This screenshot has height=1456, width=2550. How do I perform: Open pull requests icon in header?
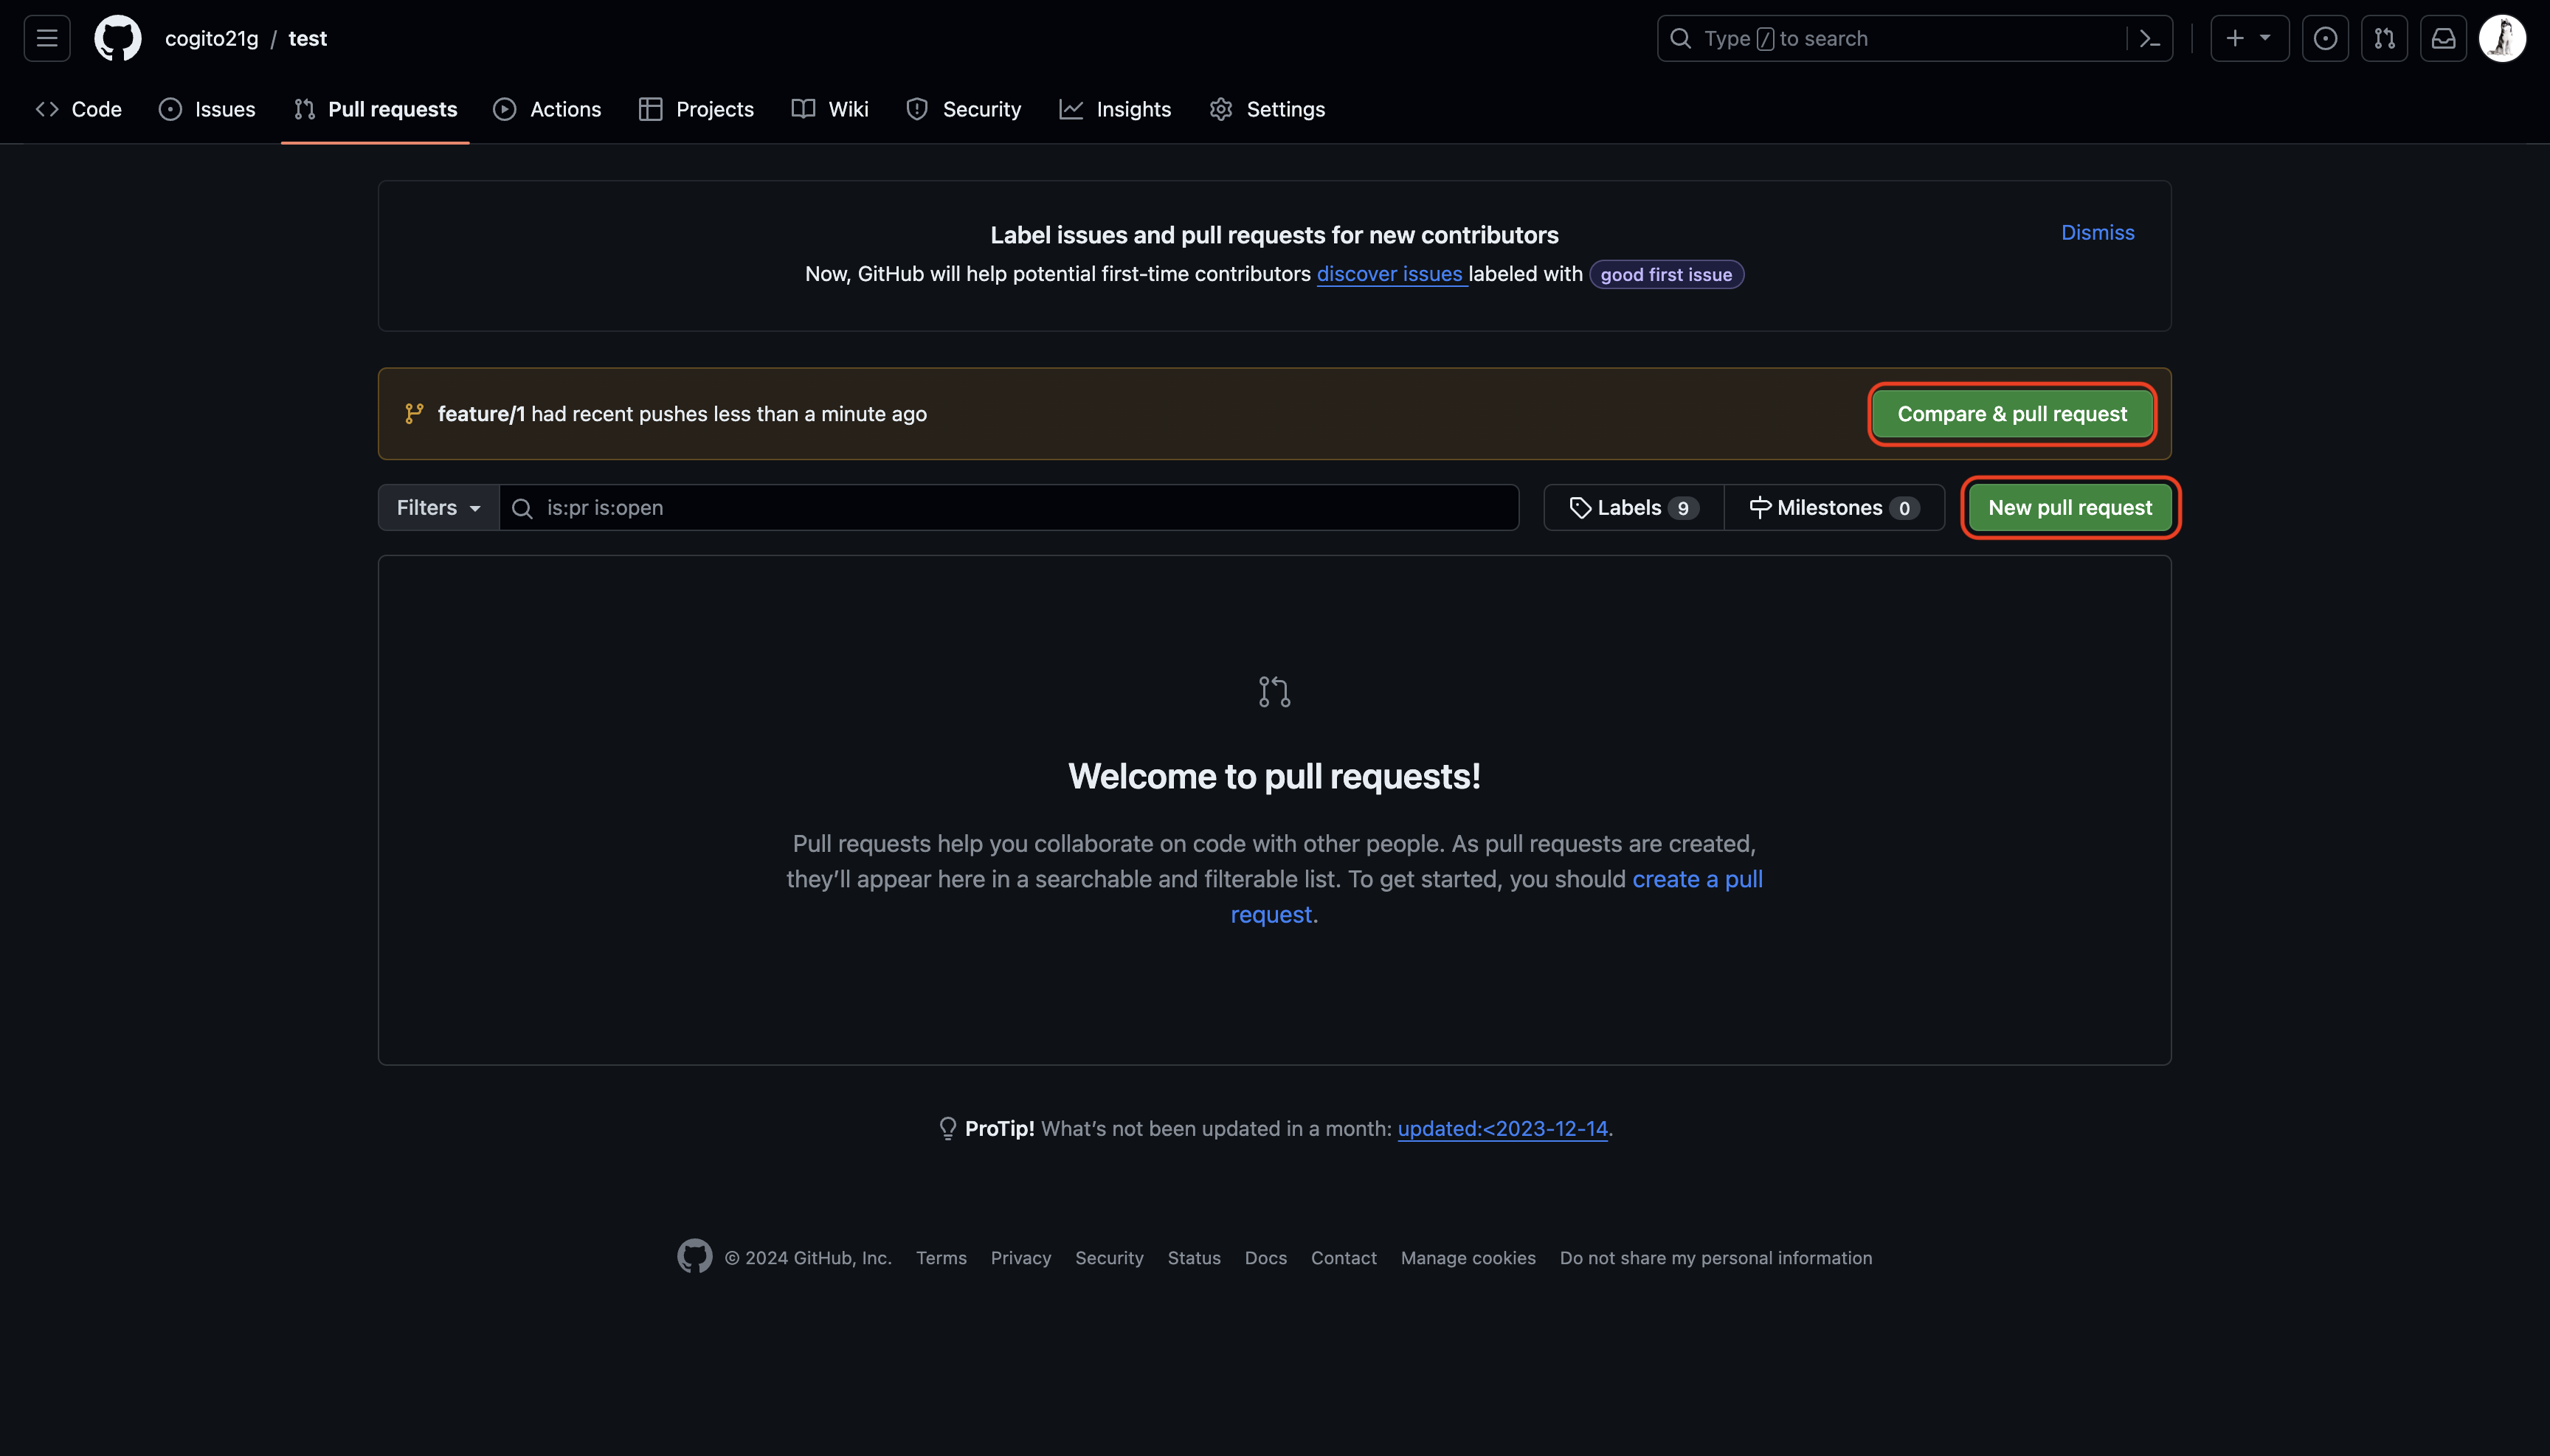[2384, 38]
